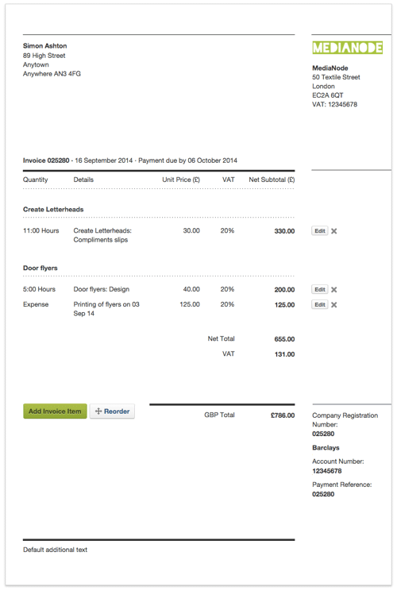Click the Default additional text field
397x591 pixels.
[x=55, y=550]
